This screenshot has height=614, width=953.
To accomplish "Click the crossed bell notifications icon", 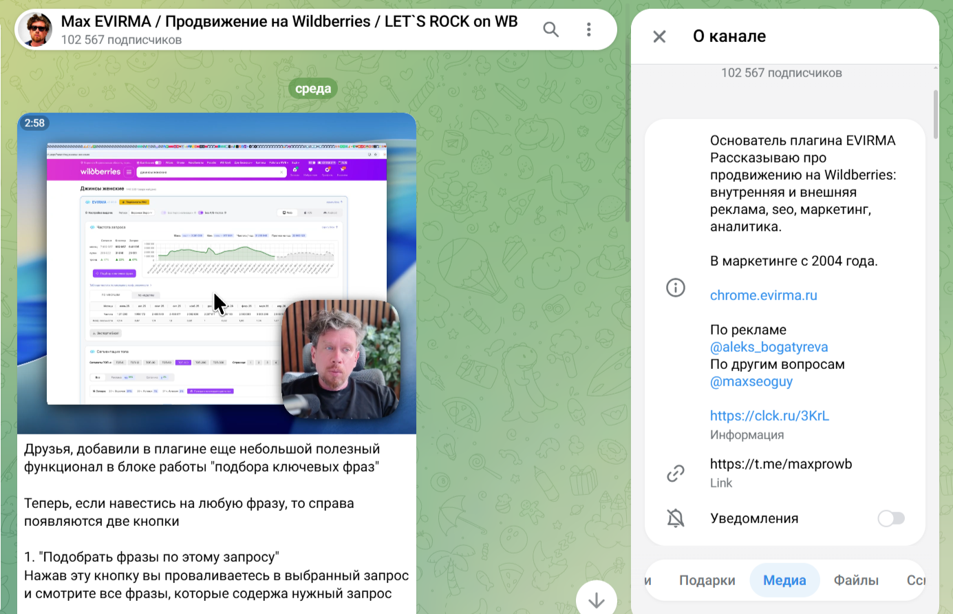I will 676,518.
